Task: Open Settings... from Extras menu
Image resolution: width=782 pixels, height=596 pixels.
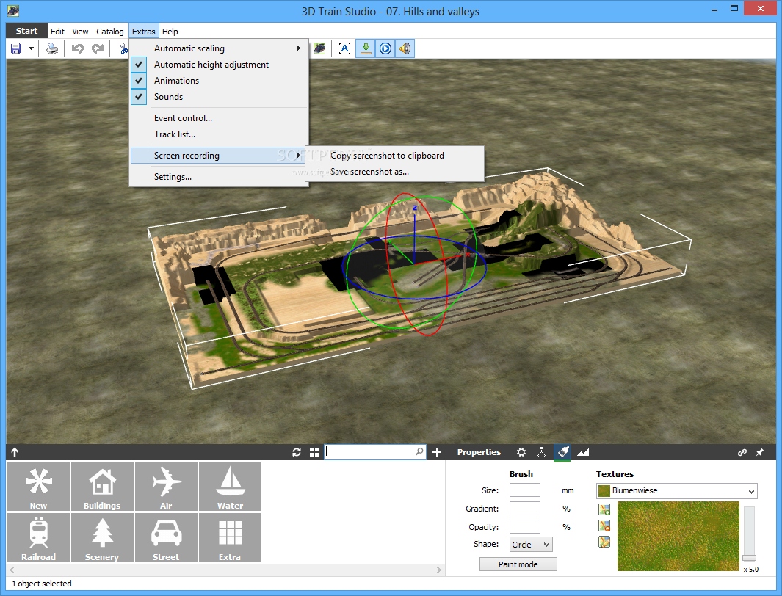Action: pyautogui.click(x=219, y=177)
